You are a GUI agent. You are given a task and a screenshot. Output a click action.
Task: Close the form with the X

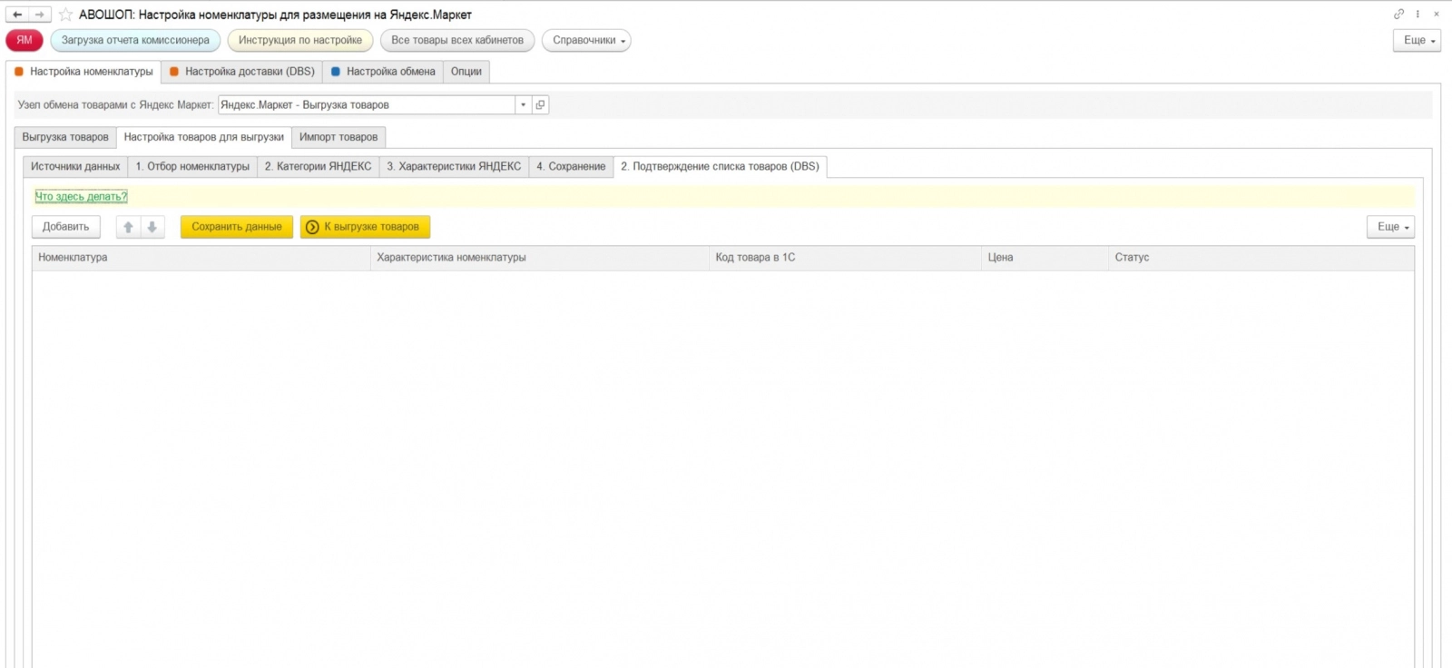coord(1437,14)
